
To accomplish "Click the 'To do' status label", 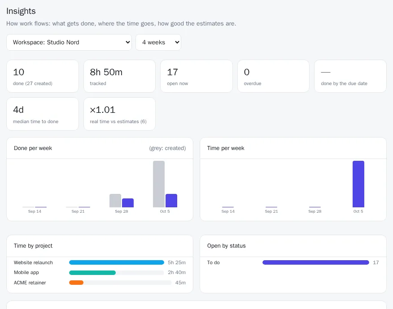I will pyautogui.click(x=213, y=262).
